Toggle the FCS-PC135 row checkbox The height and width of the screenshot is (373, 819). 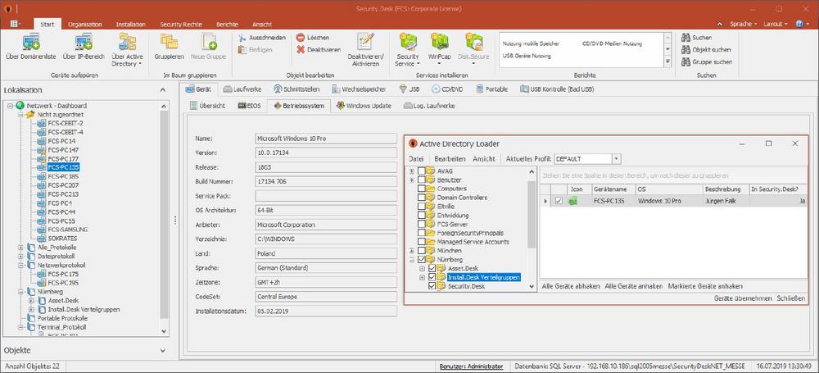559,201
